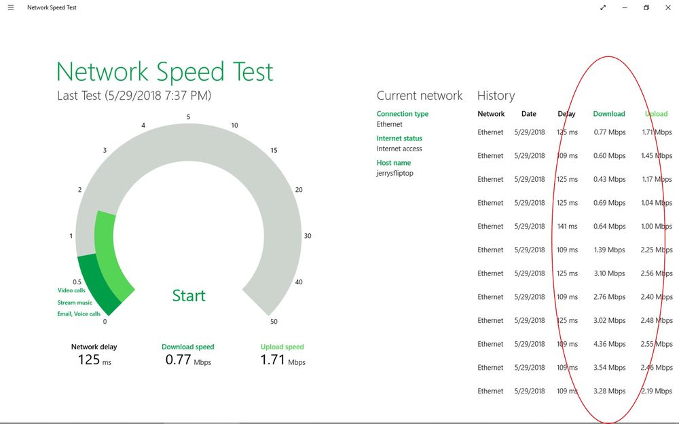Select the 4.36 Mbps download history entry
679x424 pixels.
tap(609, 345)
